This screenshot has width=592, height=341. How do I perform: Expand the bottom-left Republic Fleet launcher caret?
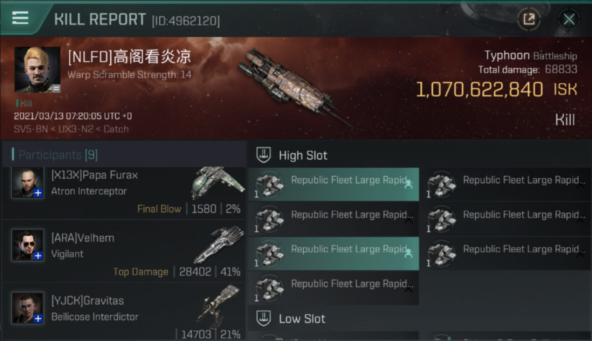pos(408,289)
